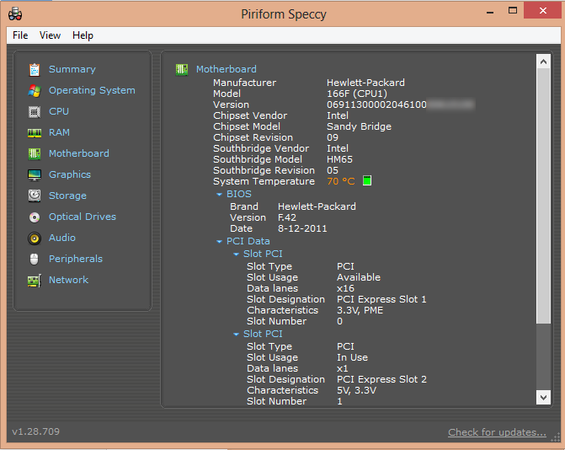Open the View menu
The image size is (565, 450).
coord(50,35)
